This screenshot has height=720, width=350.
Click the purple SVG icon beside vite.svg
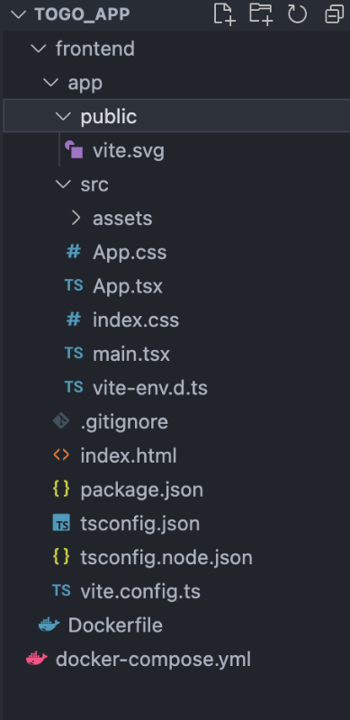pyautogui.click(x=74, y=149)
